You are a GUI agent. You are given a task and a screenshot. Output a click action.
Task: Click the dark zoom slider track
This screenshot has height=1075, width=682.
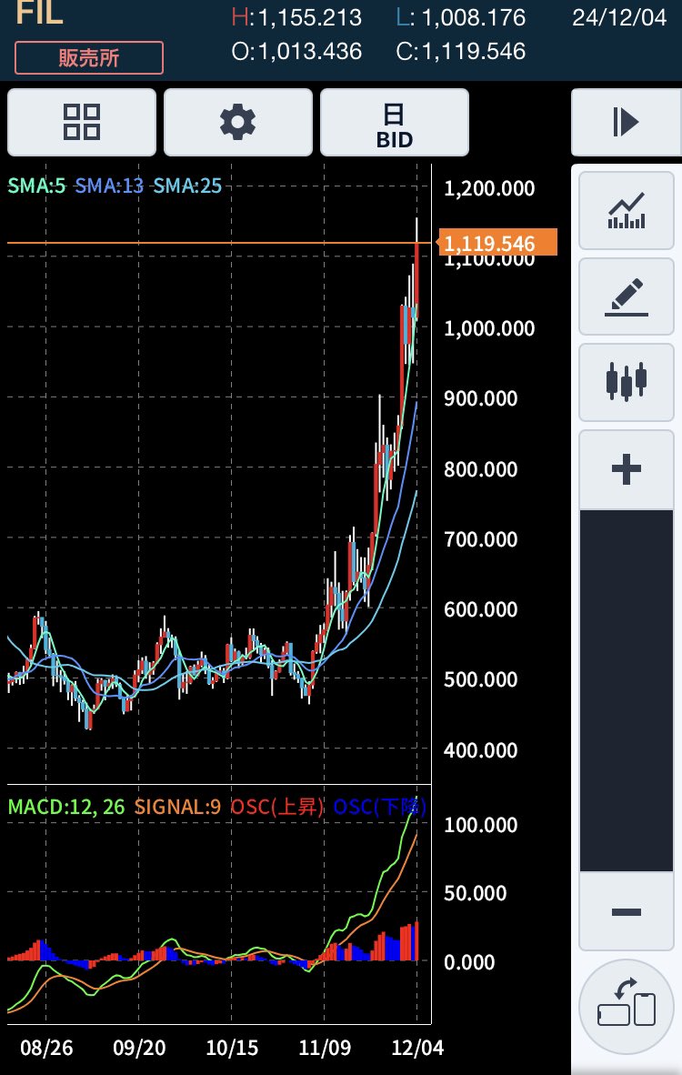(x=627, y=690)
